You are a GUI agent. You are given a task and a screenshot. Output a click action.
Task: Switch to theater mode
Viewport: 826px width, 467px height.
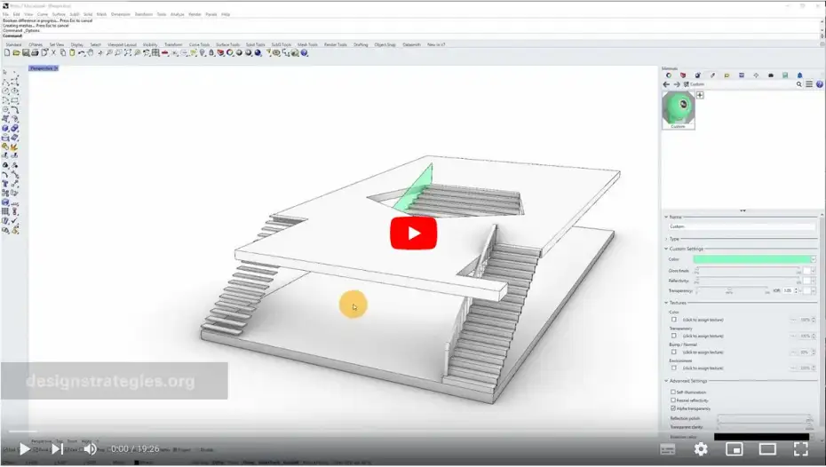[x=767, y=449]
